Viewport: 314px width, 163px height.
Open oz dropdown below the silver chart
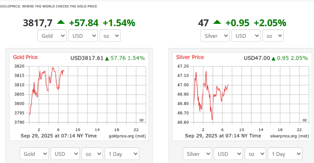[x=255, y=154]
